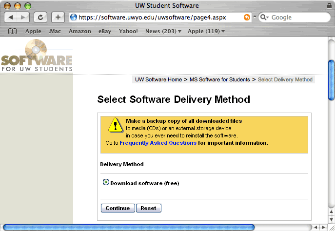335x231 pixels.
Task: Click into the Google search field
Action: click(x=295, y=17)
